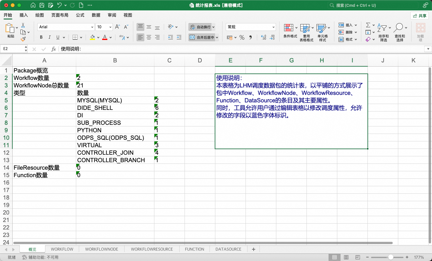The image size is (432, 261).
Task: Open the 插入 cells dropdown in the ribbon
Action: [x=348, y=25]
